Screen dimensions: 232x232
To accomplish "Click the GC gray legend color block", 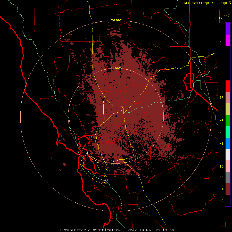I will point(228,178).
